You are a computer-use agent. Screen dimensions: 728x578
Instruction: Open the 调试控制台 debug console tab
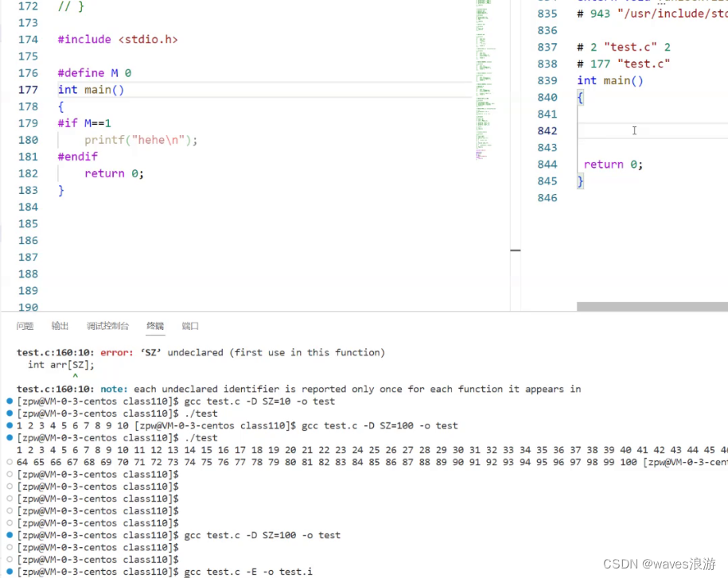click(107, 326)
